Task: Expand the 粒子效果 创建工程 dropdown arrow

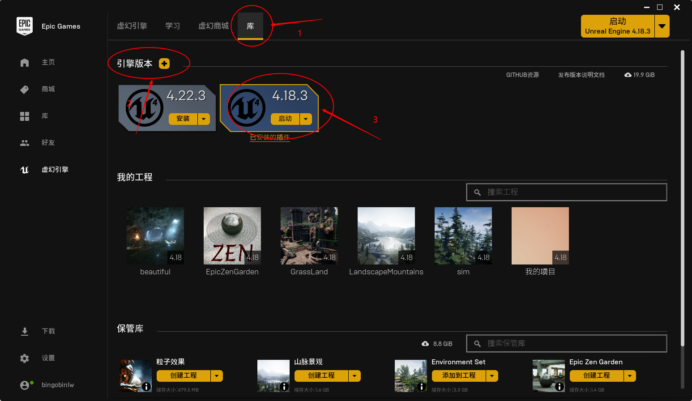Action: tap(217, 376)
